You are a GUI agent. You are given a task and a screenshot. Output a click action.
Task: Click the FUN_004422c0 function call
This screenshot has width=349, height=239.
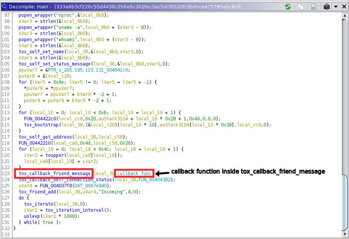pos(42,119)
